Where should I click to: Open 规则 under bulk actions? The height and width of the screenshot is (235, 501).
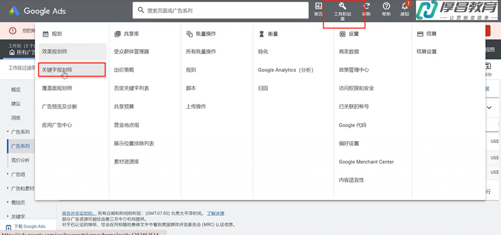pyautogui.click(x=191, y=70)
